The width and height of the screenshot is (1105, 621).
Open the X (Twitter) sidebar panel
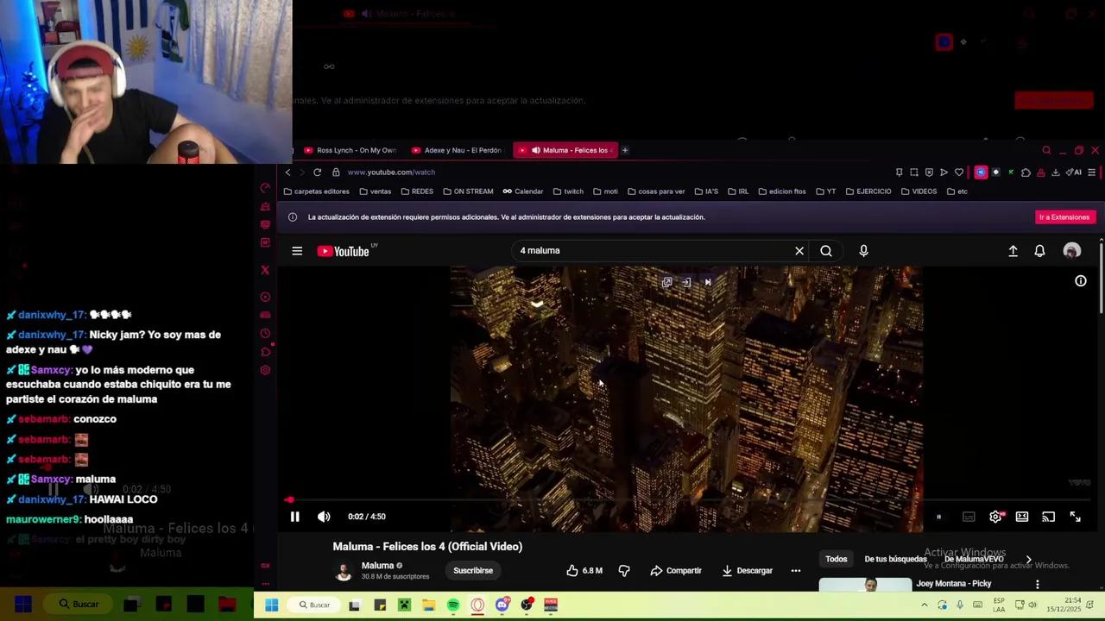265,270
